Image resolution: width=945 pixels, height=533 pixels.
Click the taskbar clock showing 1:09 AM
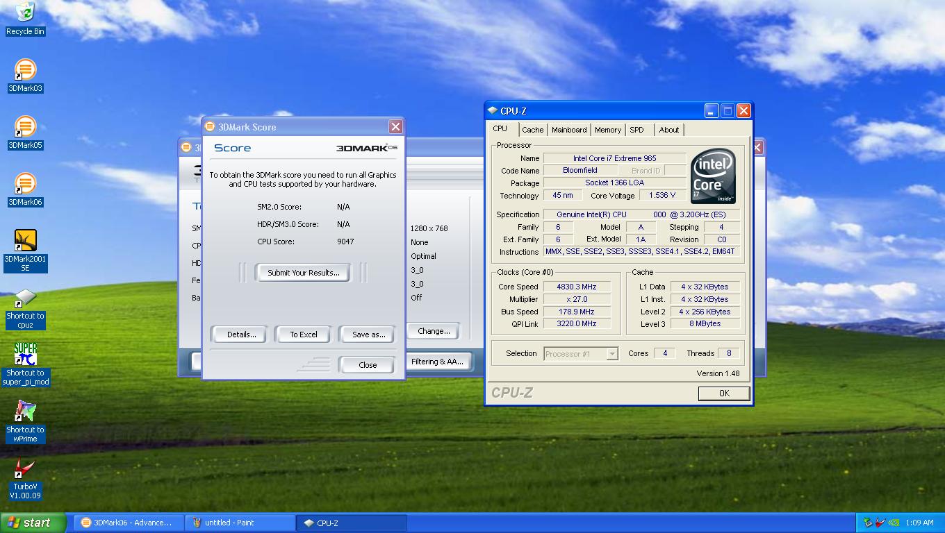coord(919,523)
